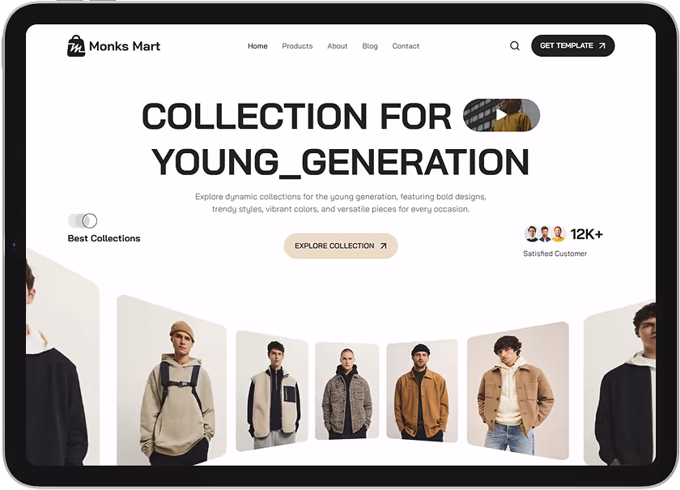
Task: Open the Home nav item
Action: click(257, 46)
